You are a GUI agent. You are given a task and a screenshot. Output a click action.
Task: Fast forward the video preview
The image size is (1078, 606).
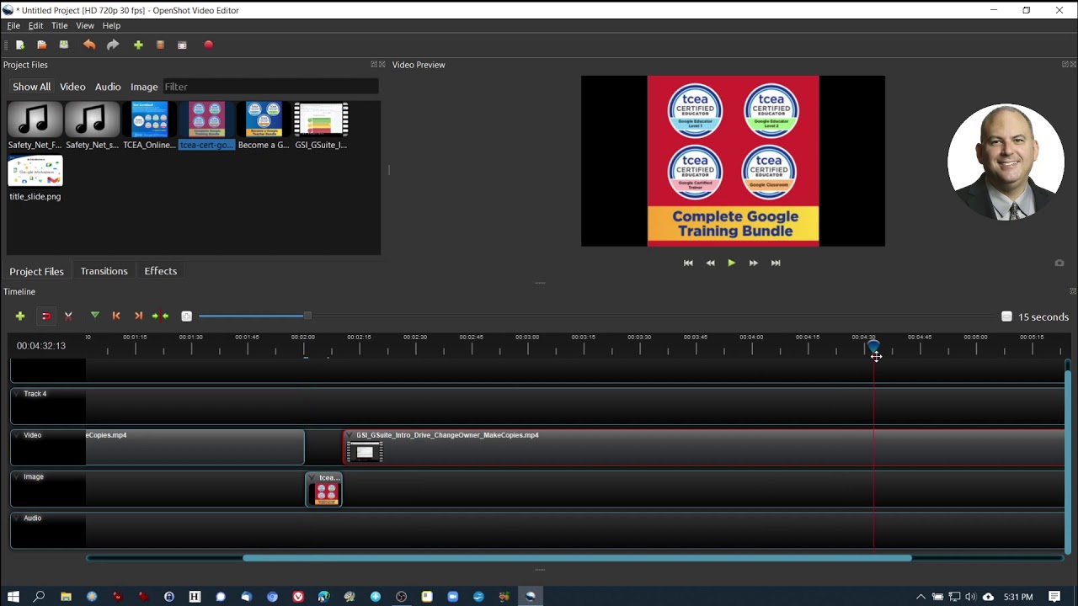point(754,263)
